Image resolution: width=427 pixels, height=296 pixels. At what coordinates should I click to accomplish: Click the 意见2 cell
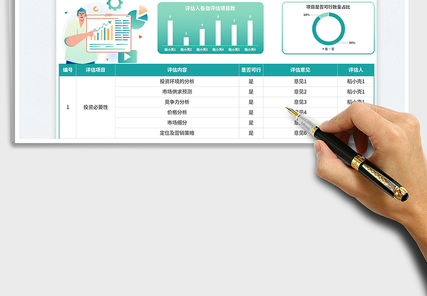(300, 92)
